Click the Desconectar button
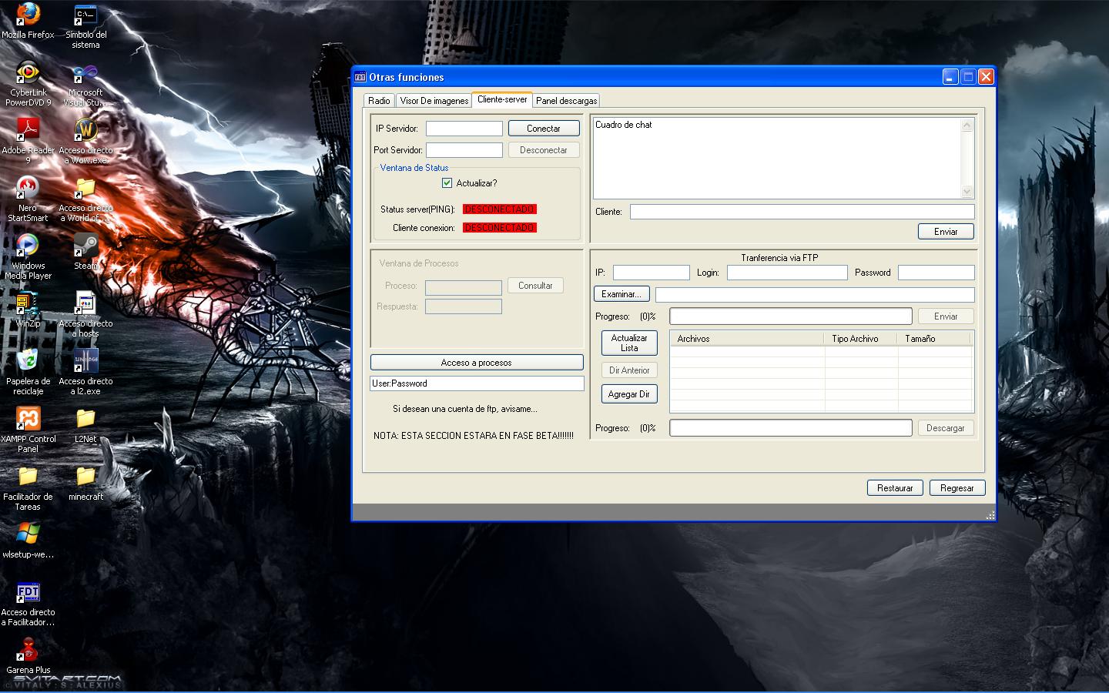The image size is (1109, 693). tap(544, 150)
